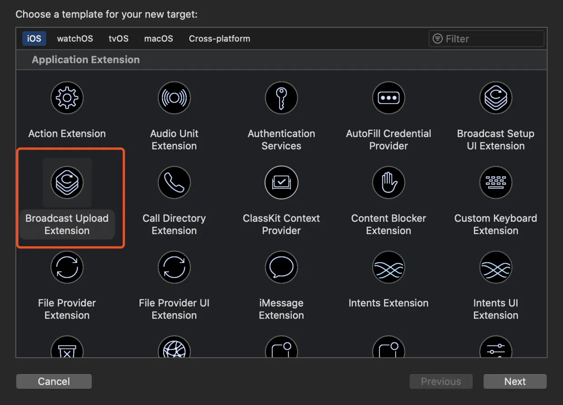Select the Broadcast Upload Extension template
The height and width of the screenshot is (405, 563).
point(67,182)
